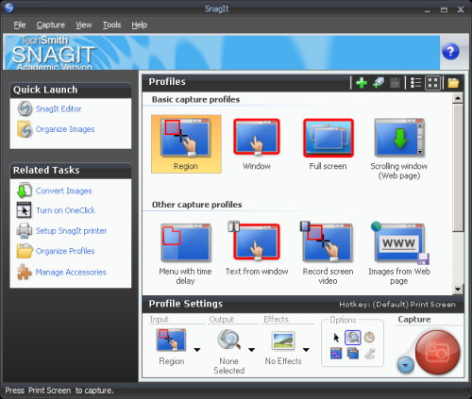The height and width of the screenshot is (399, 472).
Task: Open the Organize Profiles link
Action: point(65,251)
